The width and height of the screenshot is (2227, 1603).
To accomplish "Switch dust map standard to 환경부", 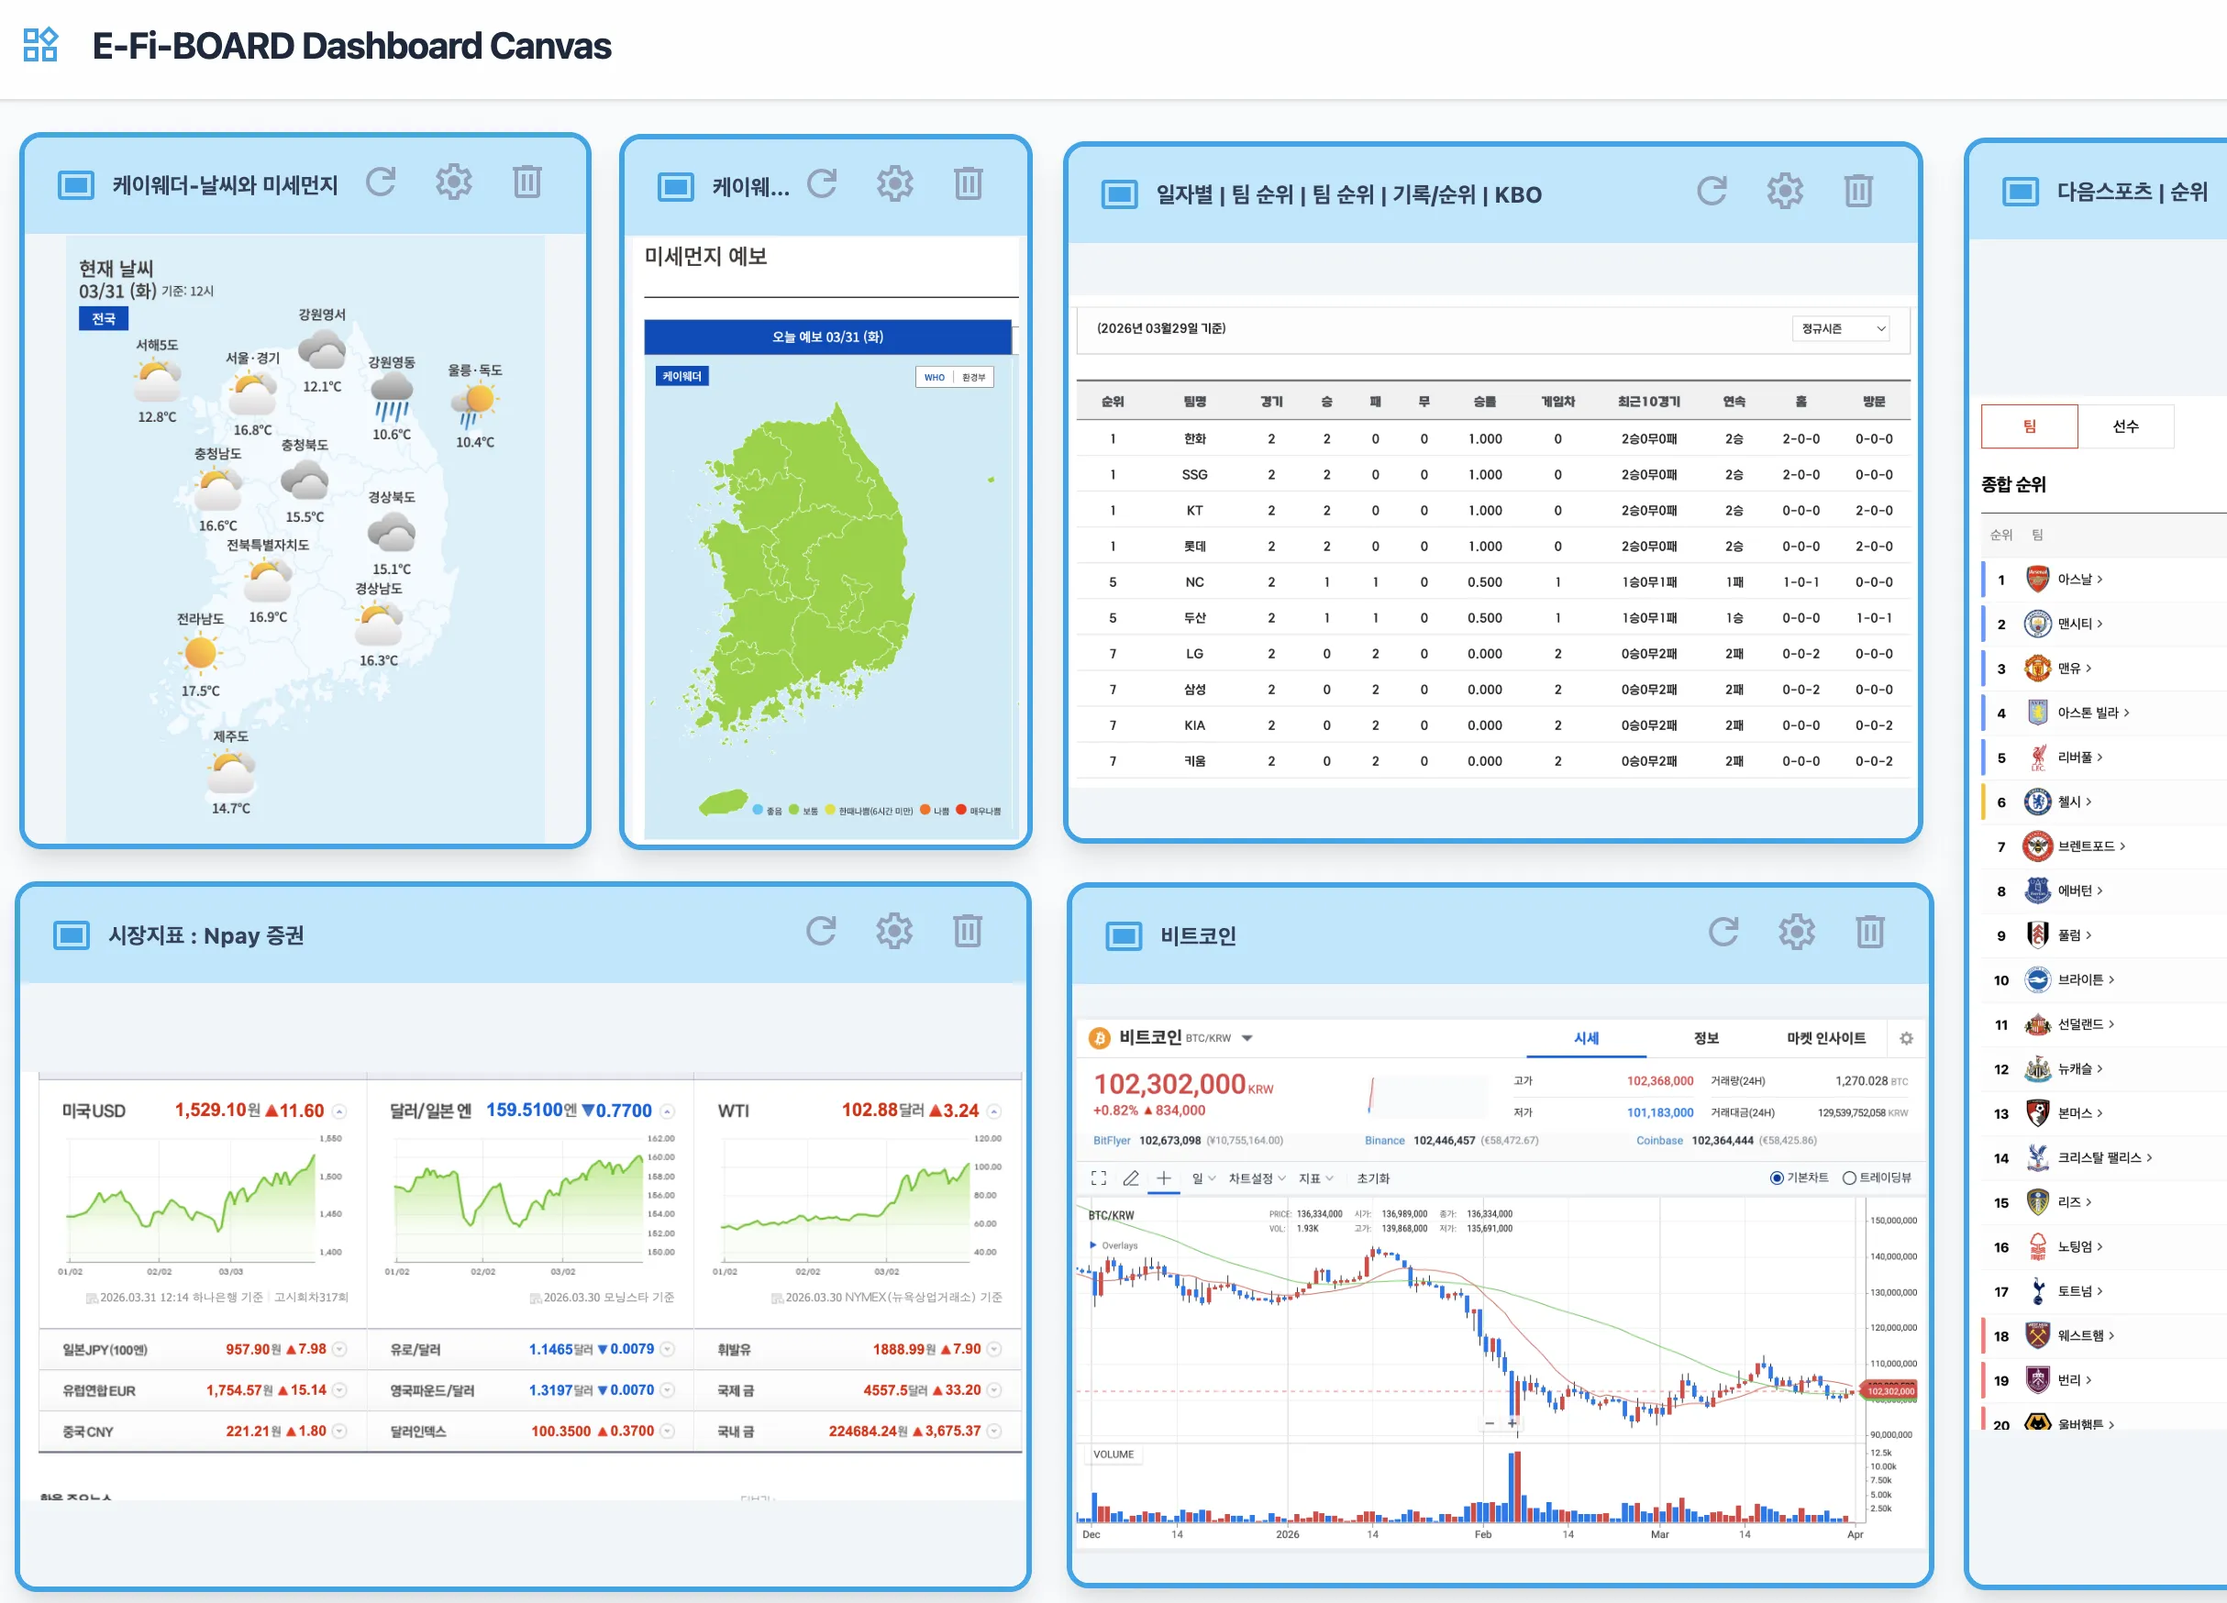I will (x=973, y=378).
